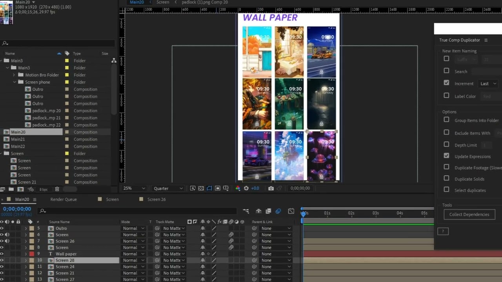This screenshot has height=282, width=502.
Task: Sort project items by Name column
Action: pyautogui.click(x=10, y=53)
